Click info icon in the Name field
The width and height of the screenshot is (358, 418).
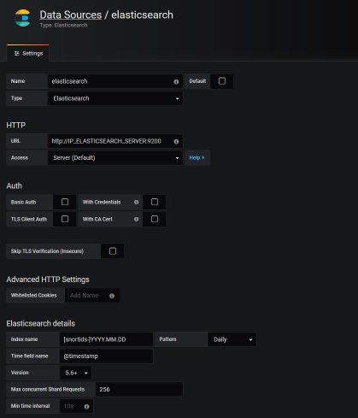176,82
